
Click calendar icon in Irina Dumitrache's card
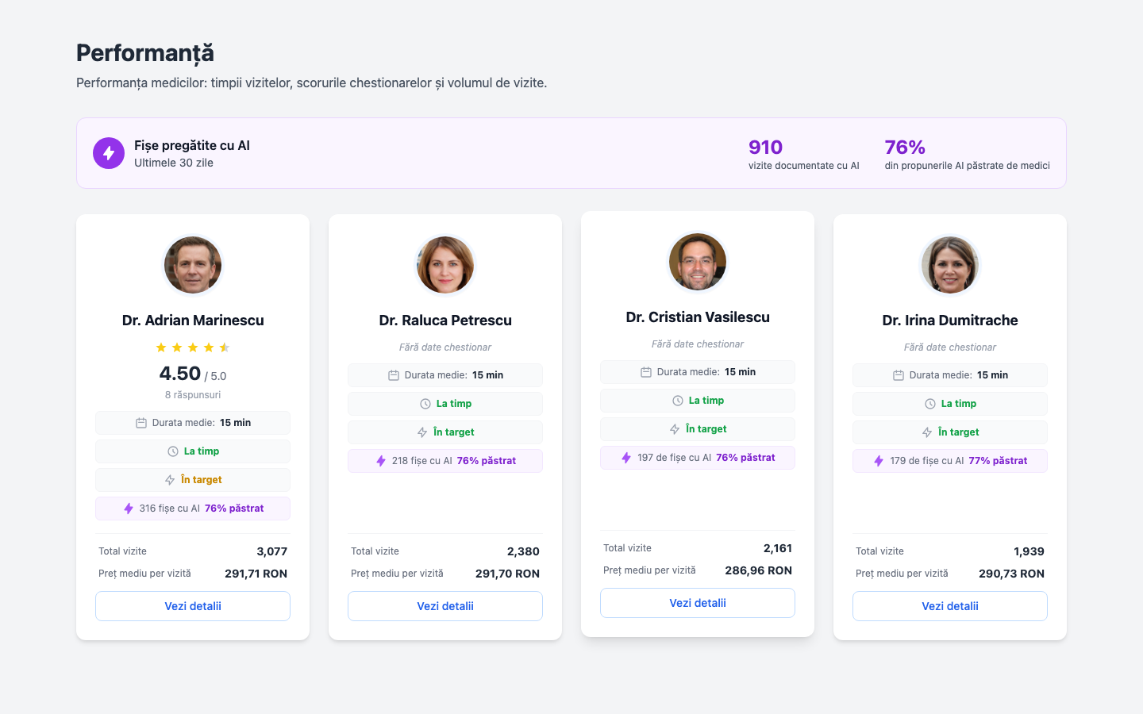[x=899, y=375]
